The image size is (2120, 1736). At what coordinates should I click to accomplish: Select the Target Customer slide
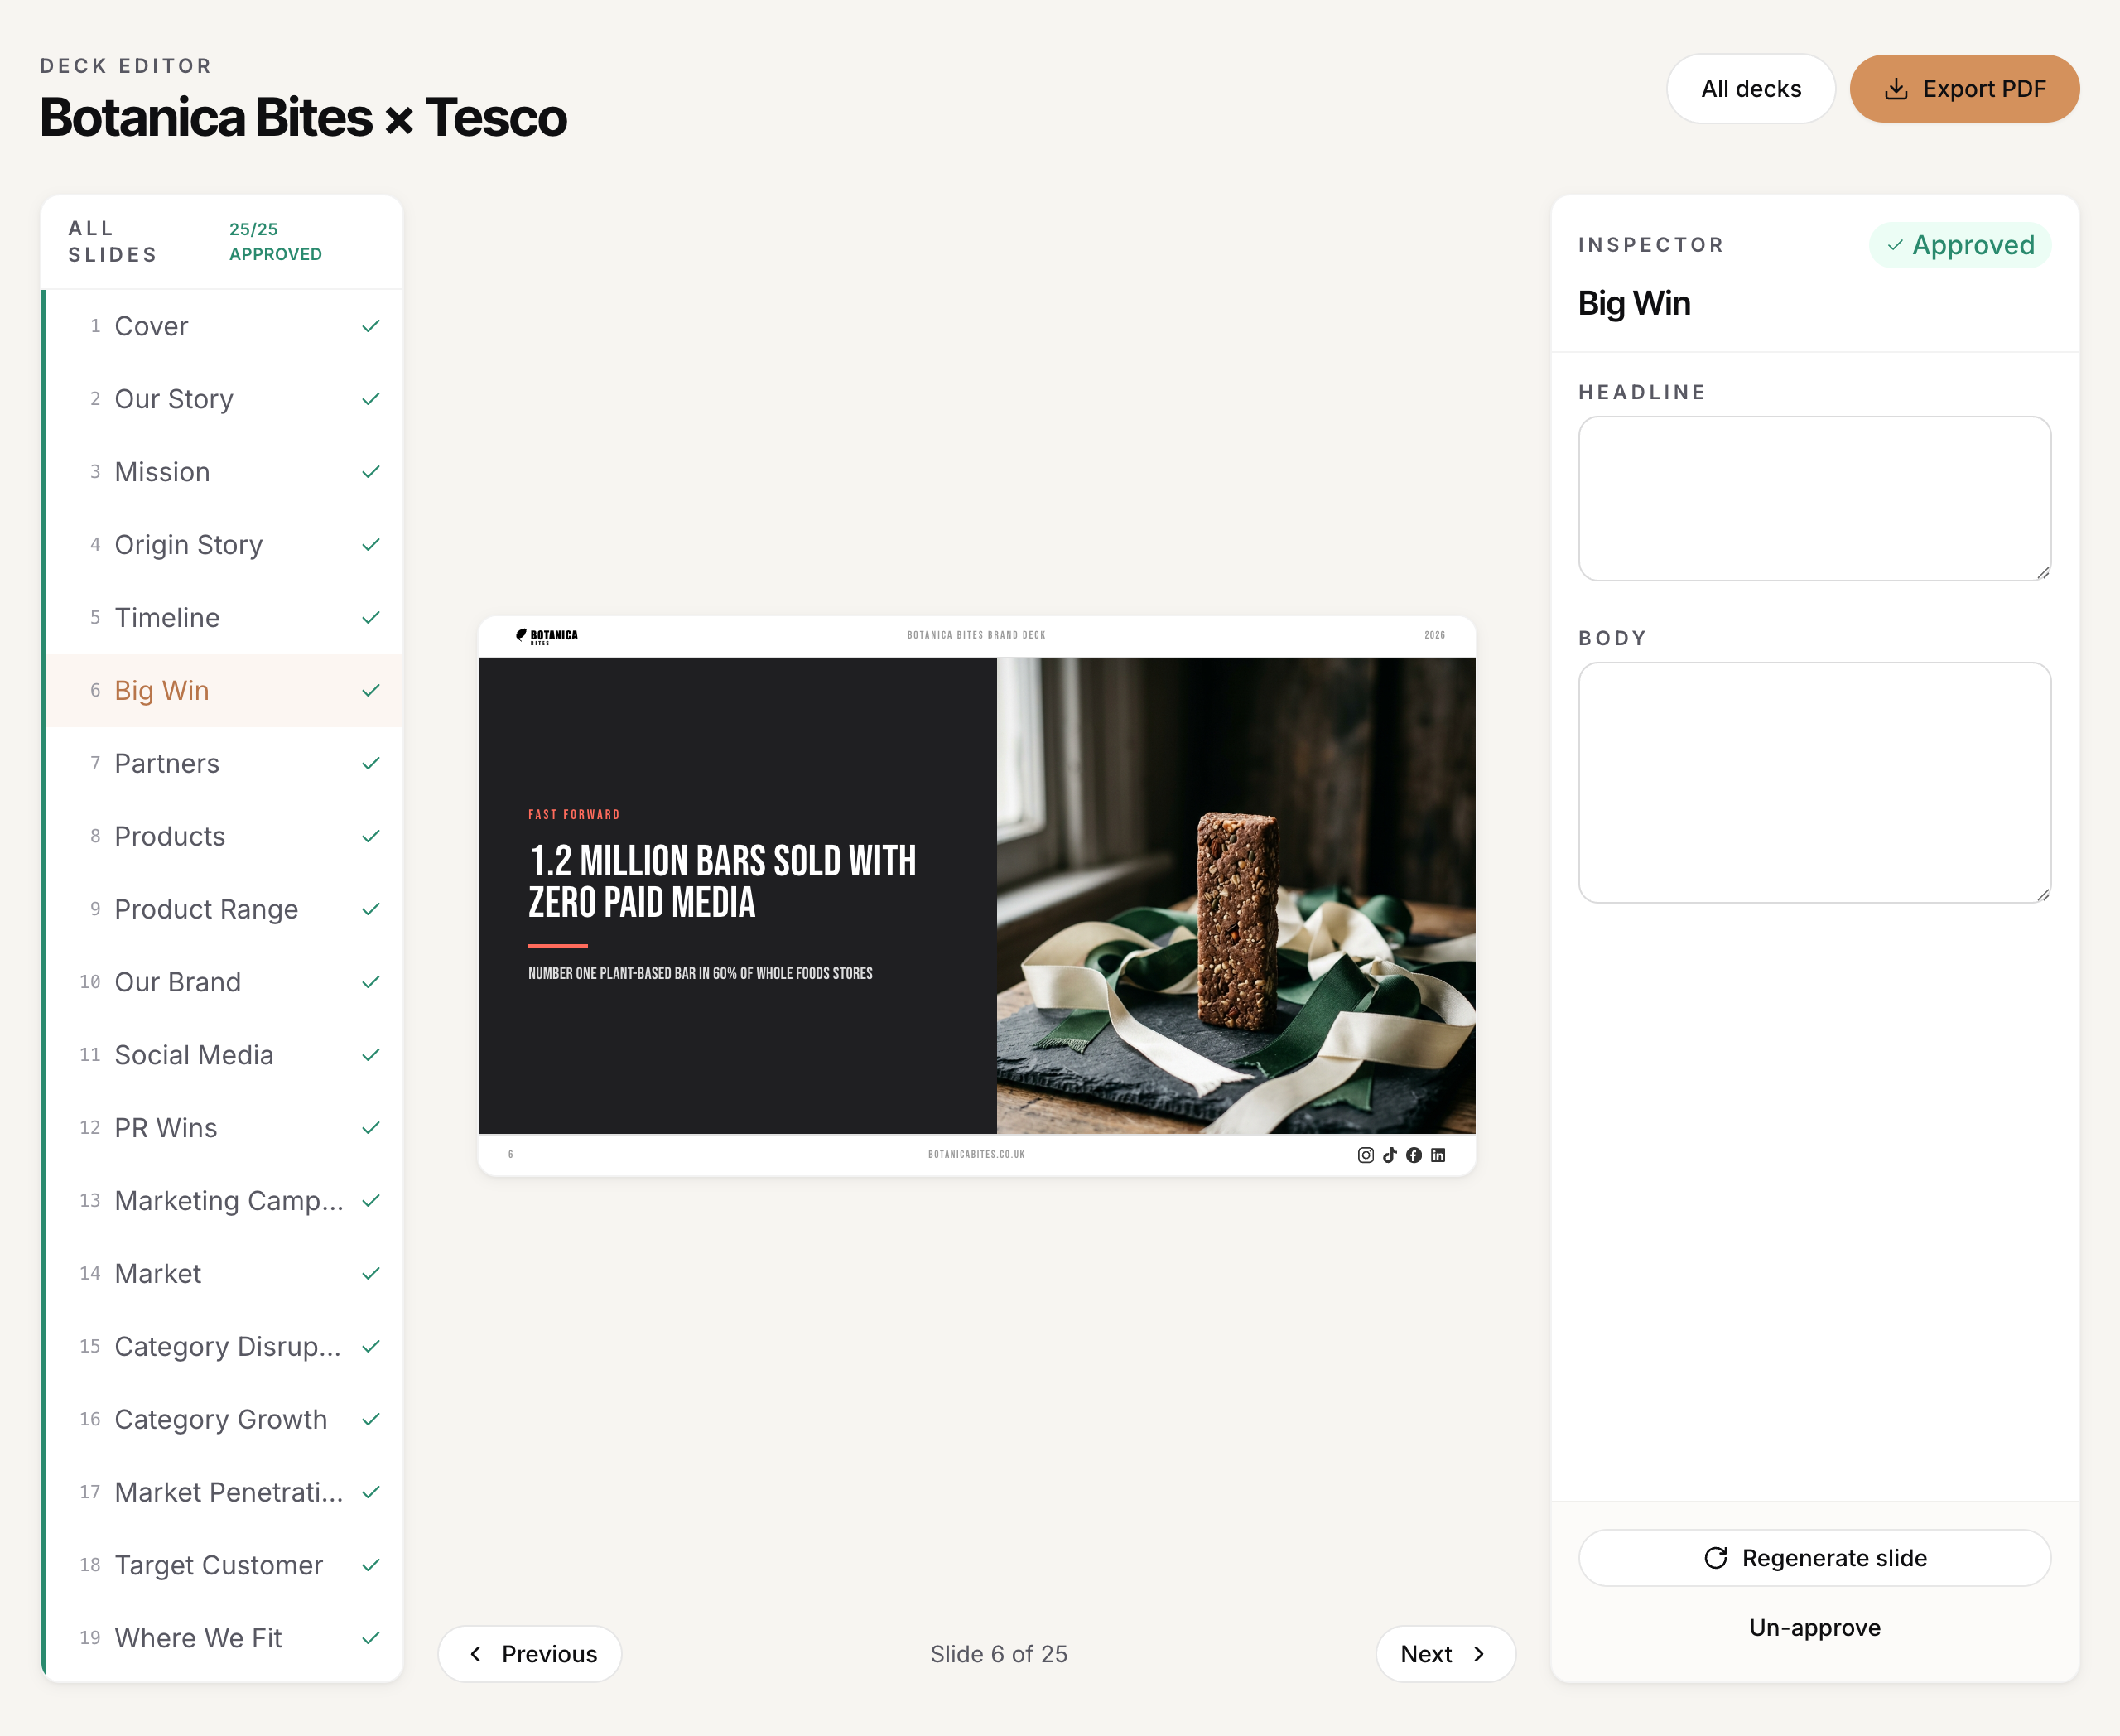(x=225, y=1566)
